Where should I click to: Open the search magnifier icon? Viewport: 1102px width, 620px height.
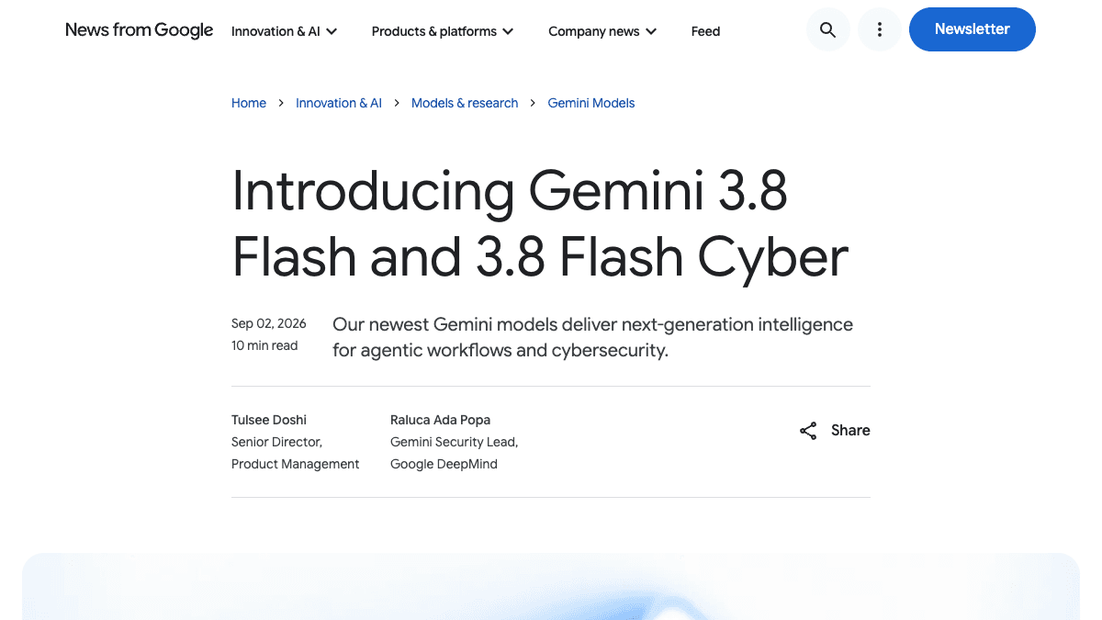(x=827, y=29)
